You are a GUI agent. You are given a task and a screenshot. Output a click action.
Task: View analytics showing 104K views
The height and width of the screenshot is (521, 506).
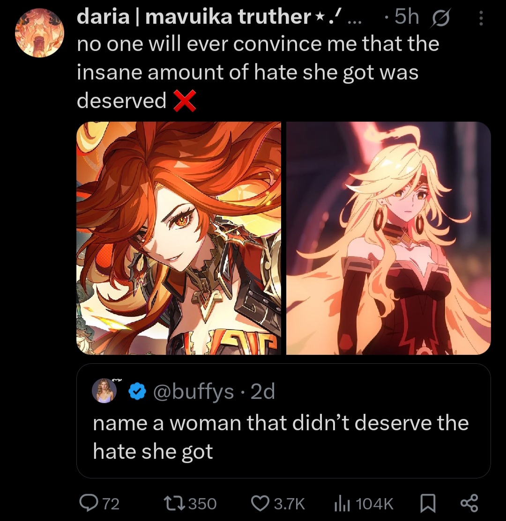[342, 503]
